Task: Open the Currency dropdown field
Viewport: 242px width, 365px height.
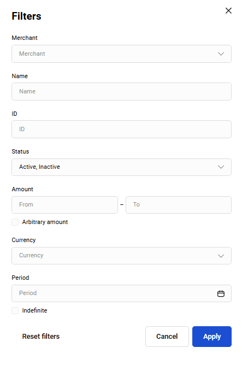Action: (121, 256)
